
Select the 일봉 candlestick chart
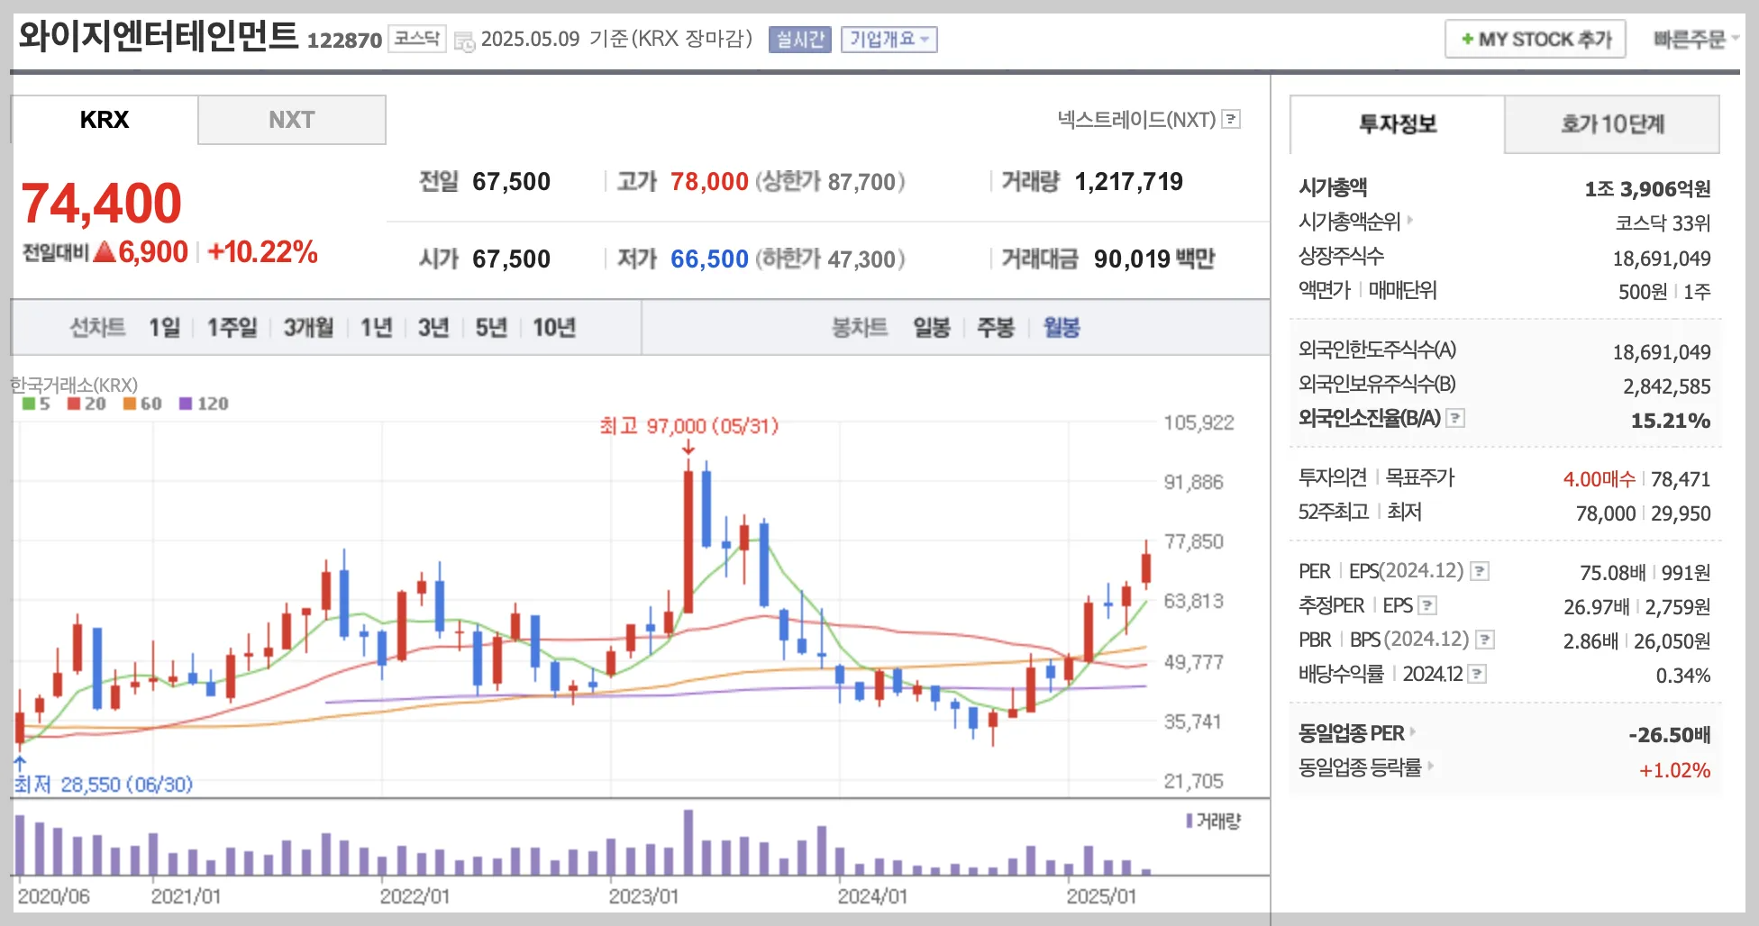click(x=932, y=328)
